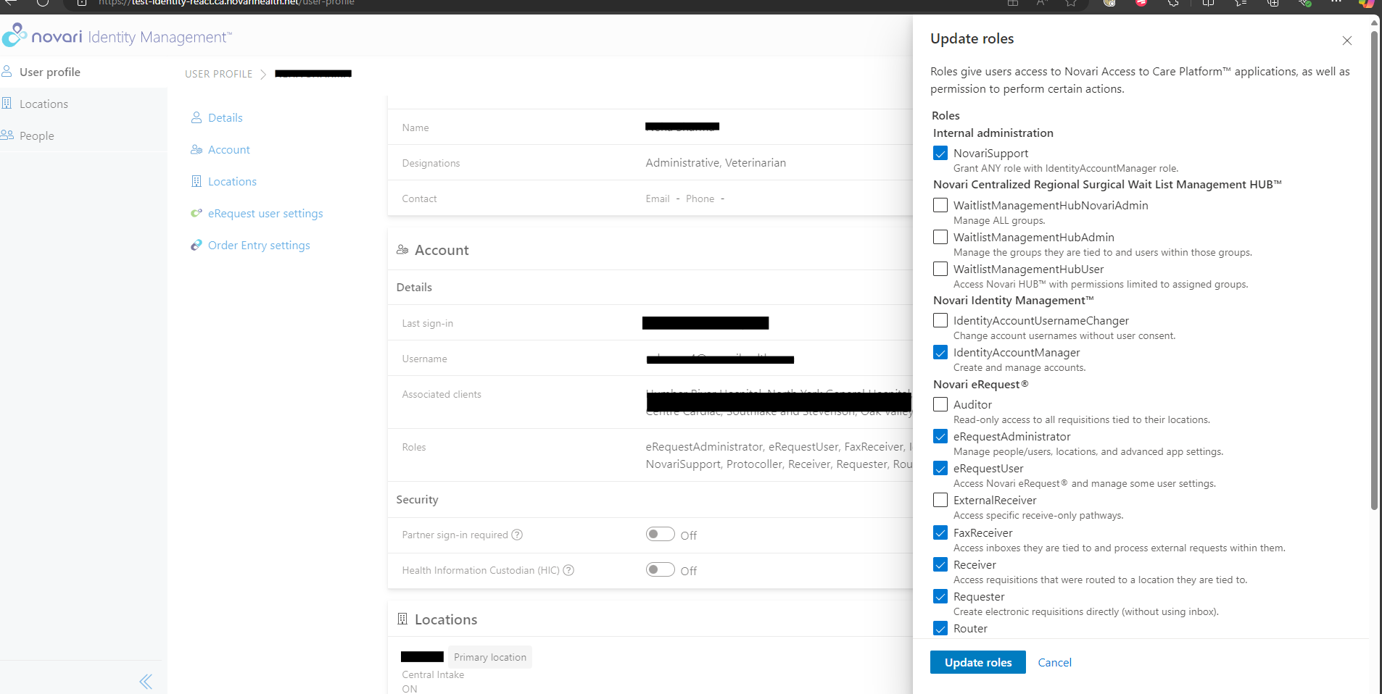Go to Account section link

(x=229, y=149)
